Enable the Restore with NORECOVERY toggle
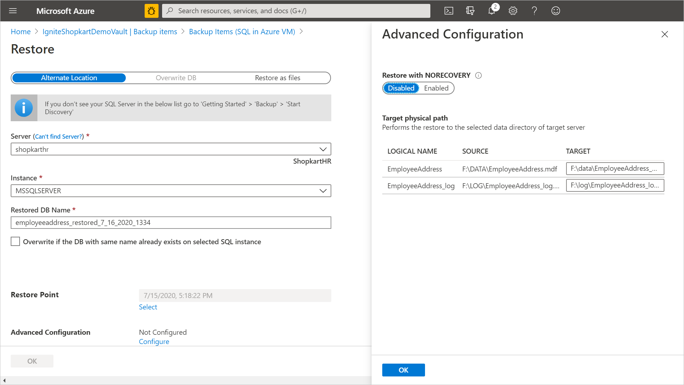684x385 pixels. (435, 88)
